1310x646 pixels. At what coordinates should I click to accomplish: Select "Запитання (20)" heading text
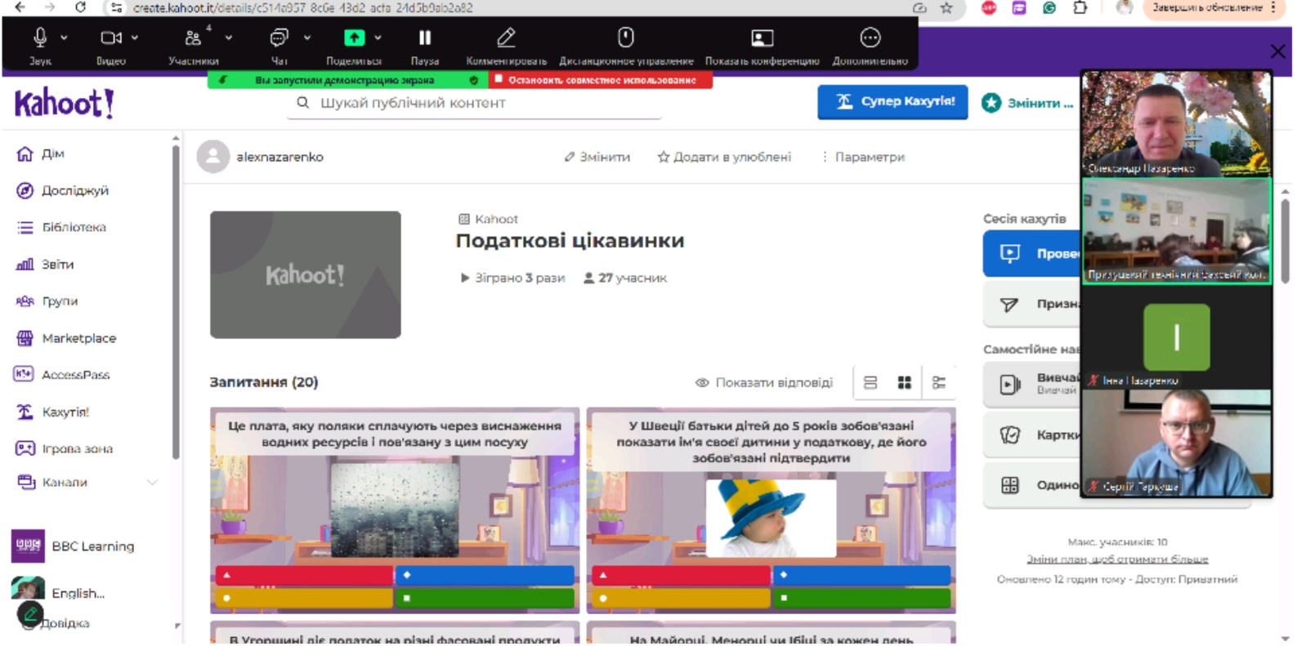[x=264, y=382]
